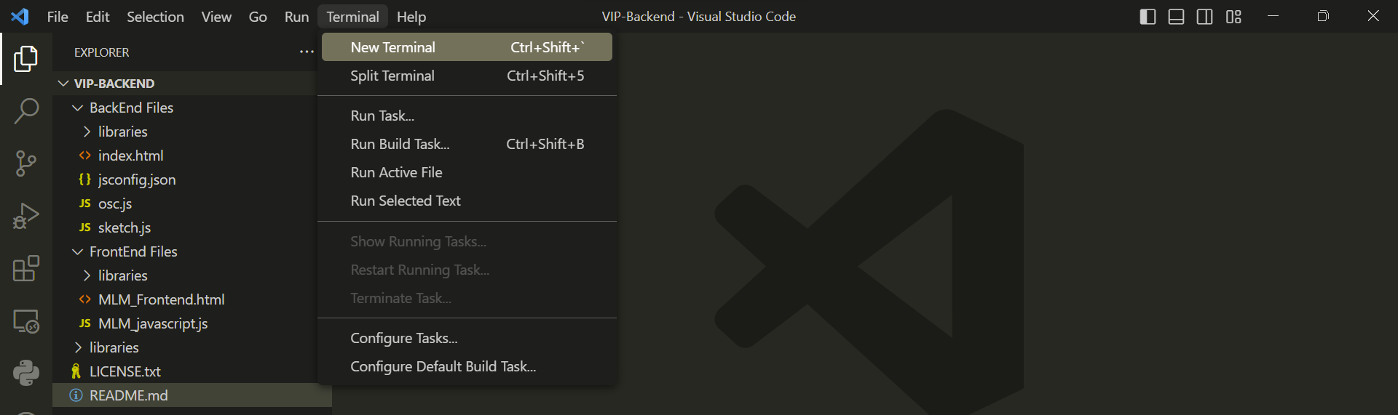The width and height of the screenshot is (1398, 415).
Task: Minimize the VS Code window
Action: pyautogui.click(x=1273, y=16)
